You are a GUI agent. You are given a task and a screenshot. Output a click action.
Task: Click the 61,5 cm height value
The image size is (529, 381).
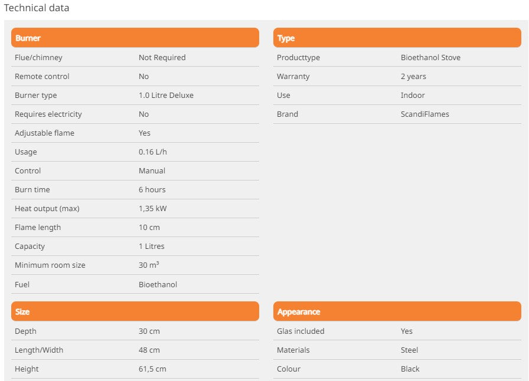tap(152, 369)
